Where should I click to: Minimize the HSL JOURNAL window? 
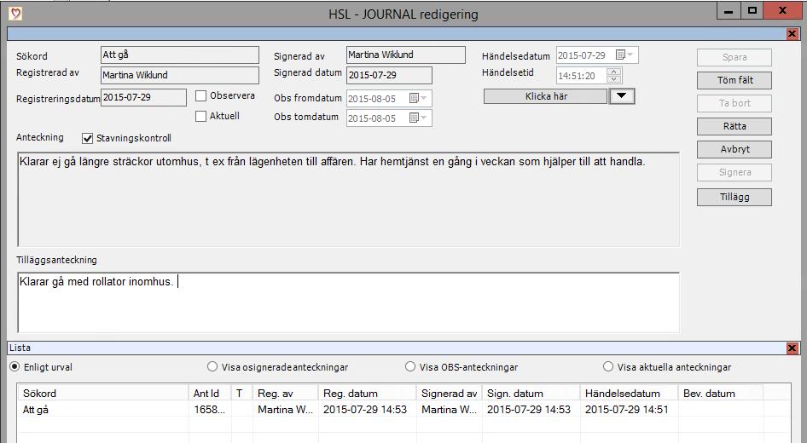[729, 11]
